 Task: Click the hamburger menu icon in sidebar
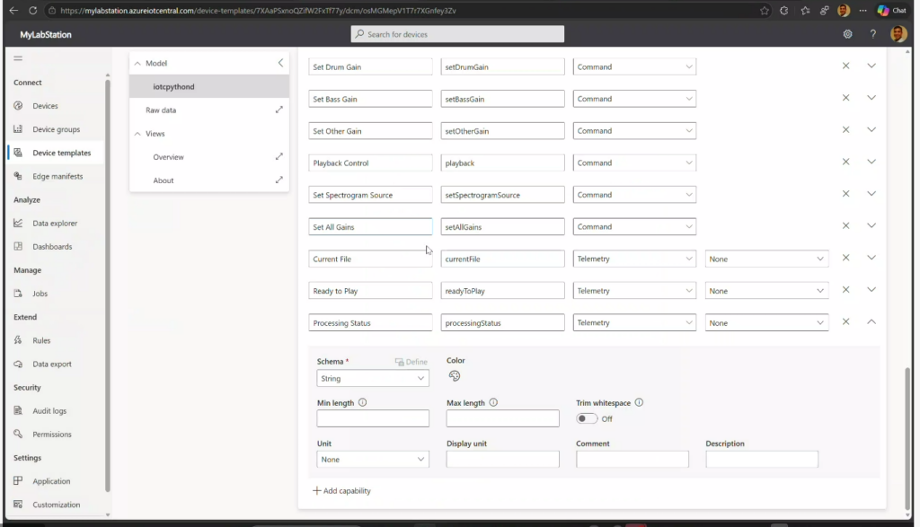click(18, 58)
